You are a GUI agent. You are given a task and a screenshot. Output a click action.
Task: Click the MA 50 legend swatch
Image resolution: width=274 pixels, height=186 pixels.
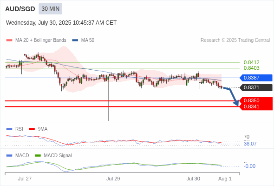point(75,40)
